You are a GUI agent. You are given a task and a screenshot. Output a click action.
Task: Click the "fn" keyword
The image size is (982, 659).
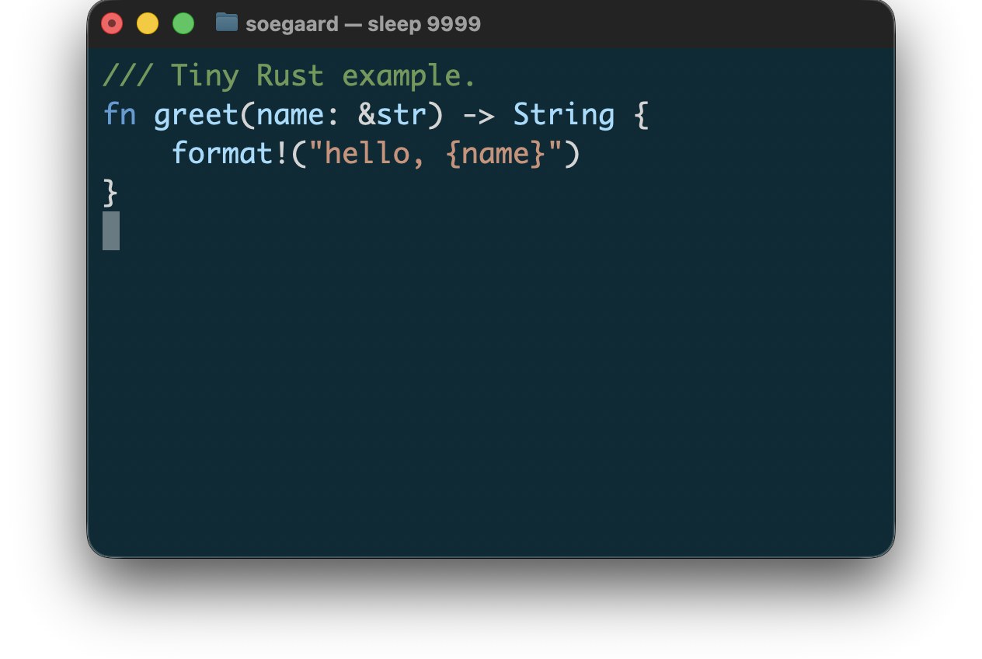[120, 115]
